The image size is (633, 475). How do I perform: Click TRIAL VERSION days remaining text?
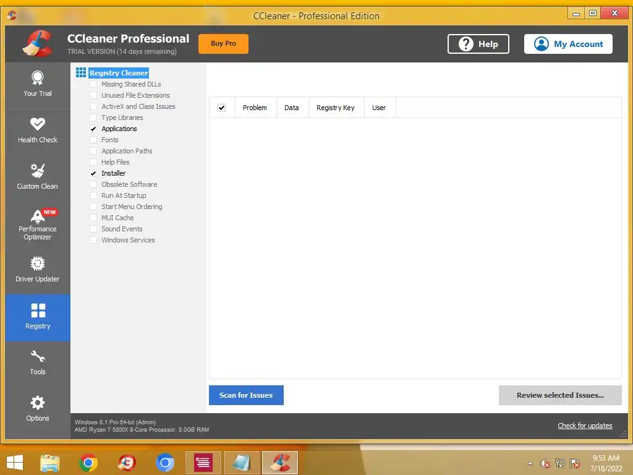coord(122,51)
